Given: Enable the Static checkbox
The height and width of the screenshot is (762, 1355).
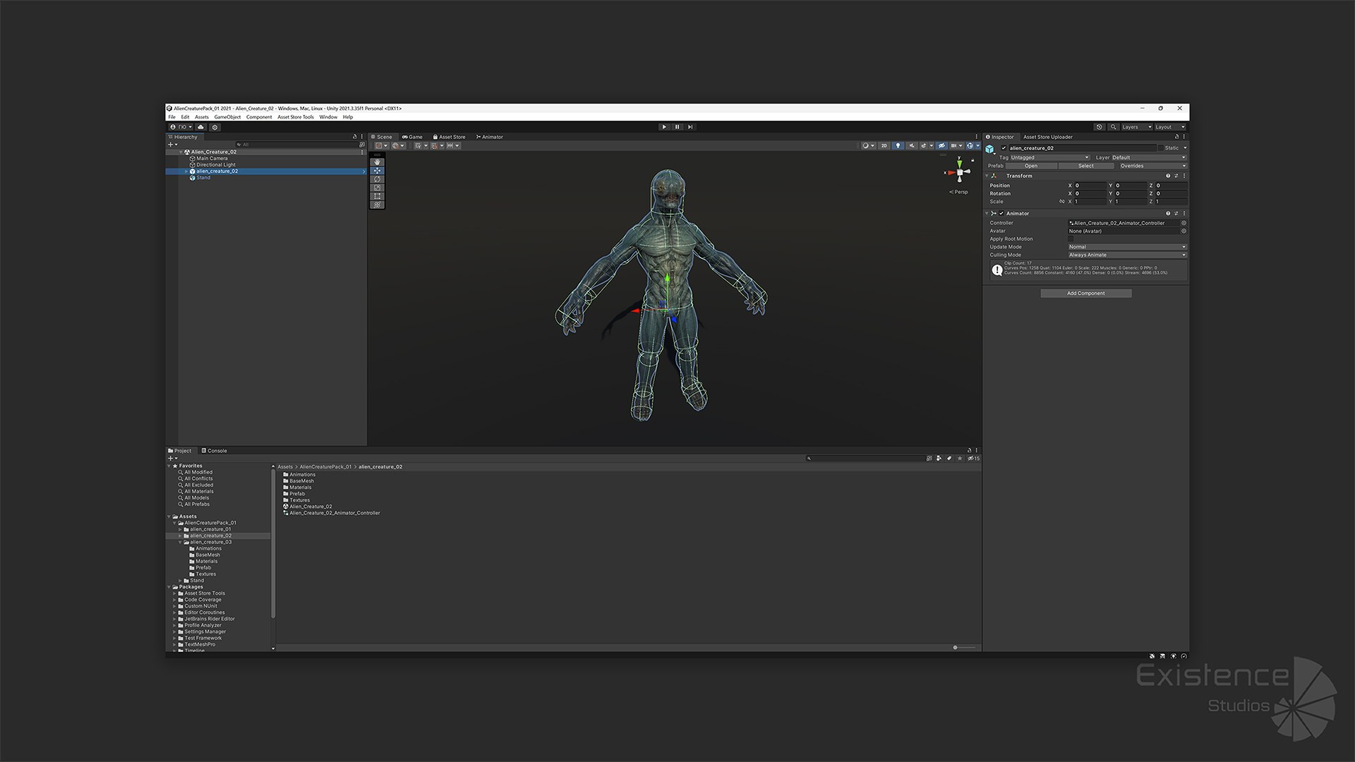Looking at the screenshot, I should (1160, 148).
